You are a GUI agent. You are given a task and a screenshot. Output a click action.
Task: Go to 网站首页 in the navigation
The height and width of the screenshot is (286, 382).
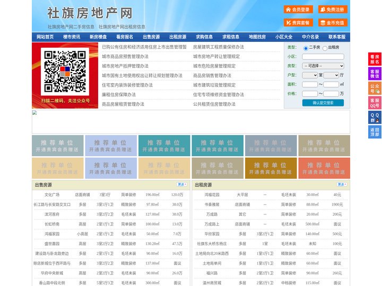tap(45, 37)
